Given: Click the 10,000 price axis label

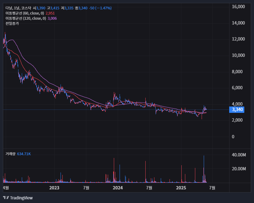Looking at the screenshot, I should tap(238, 55).
